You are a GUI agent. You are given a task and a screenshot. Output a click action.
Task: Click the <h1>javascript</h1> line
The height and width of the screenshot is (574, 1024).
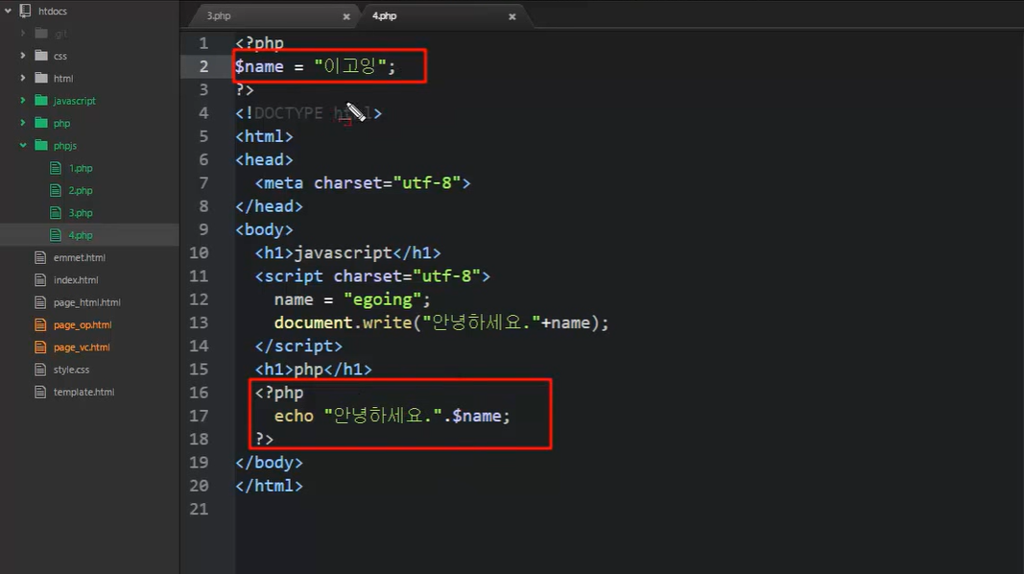pos(347,252)
